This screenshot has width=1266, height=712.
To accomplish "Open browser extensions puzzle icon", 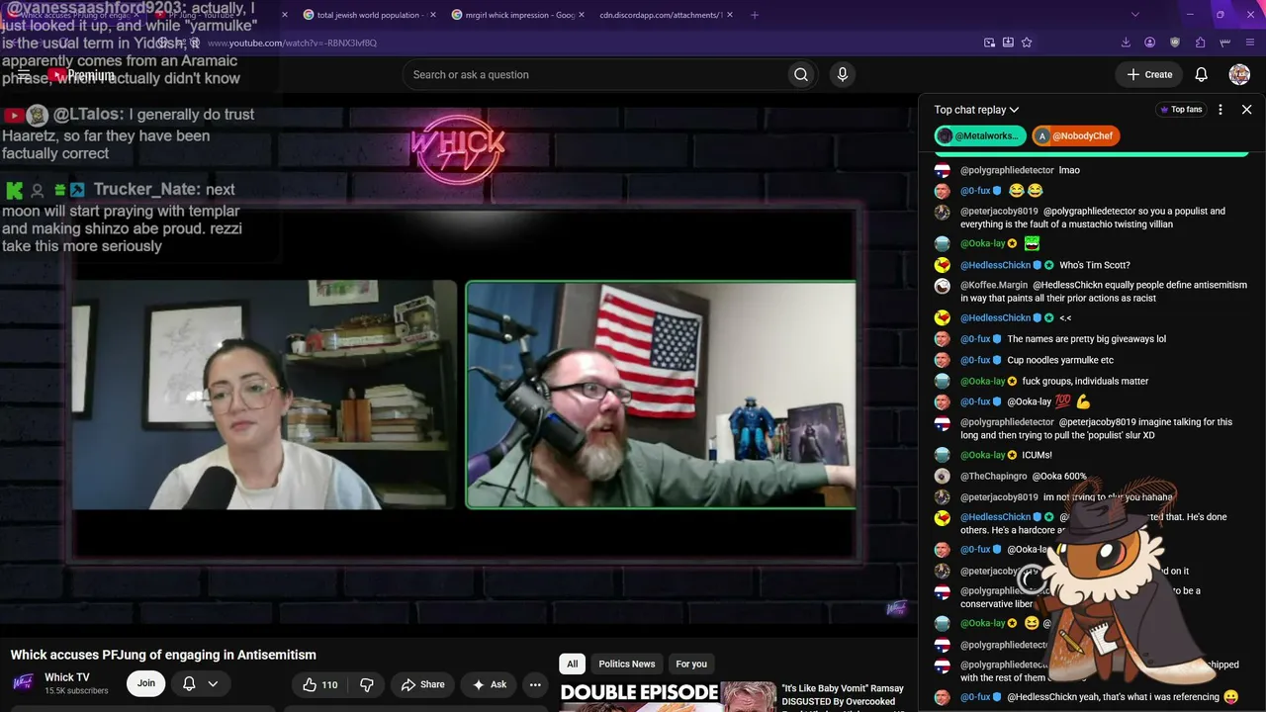I will (1200, 43).
